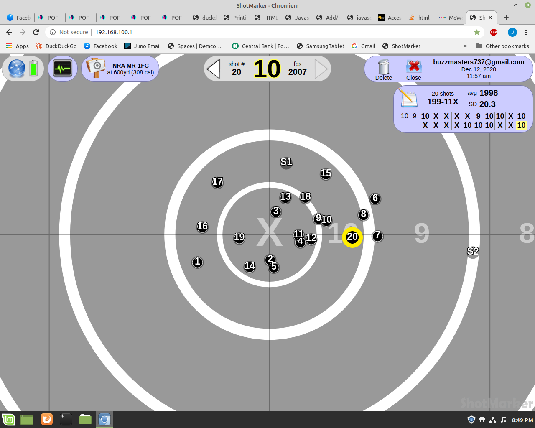Open the Gmail bookmark
535x428 pixels.
363,46
